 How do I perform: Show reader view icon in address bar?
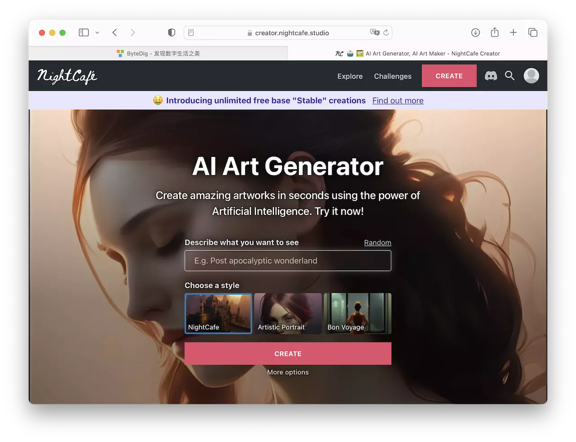(x=191, y=32)
